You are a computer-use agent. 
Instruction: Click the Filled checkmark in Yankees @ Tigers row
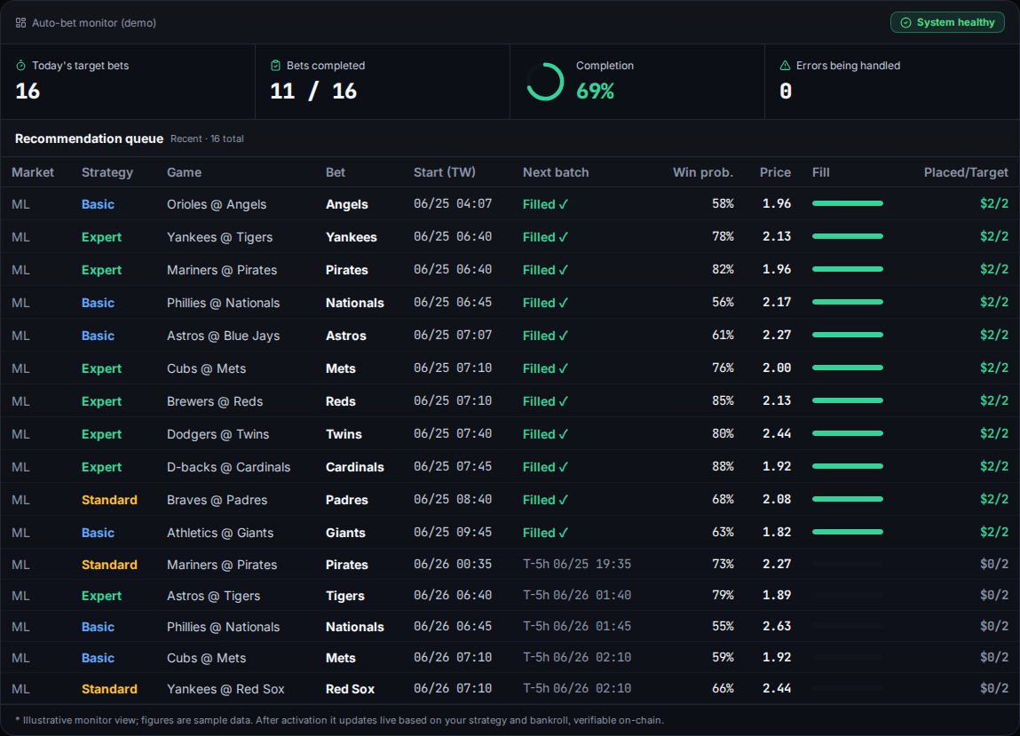point(564,237)
